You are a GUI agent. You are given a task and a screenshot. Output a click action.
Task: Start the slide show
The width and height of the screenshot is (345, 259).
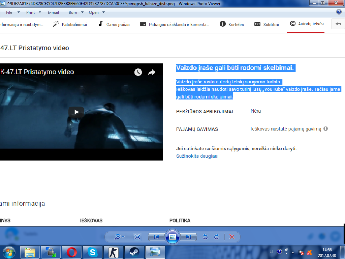[172, 237]
